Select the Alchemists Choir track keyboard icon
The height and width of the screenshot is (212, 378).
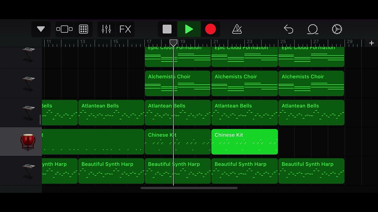[x=29, y=84]
